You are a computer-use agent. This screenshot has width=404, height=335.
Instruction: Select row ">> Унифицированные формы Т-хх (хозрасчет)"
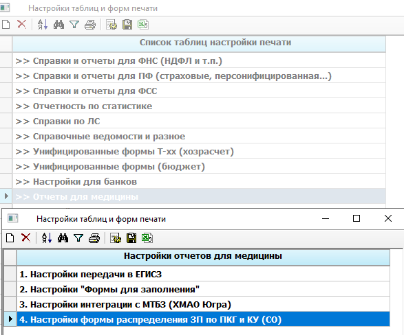199,151
